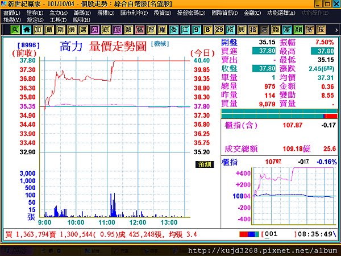Open the 匯市利率(F) menu
The height and width of the screenshot is (256, 341).
pos(134,13)
